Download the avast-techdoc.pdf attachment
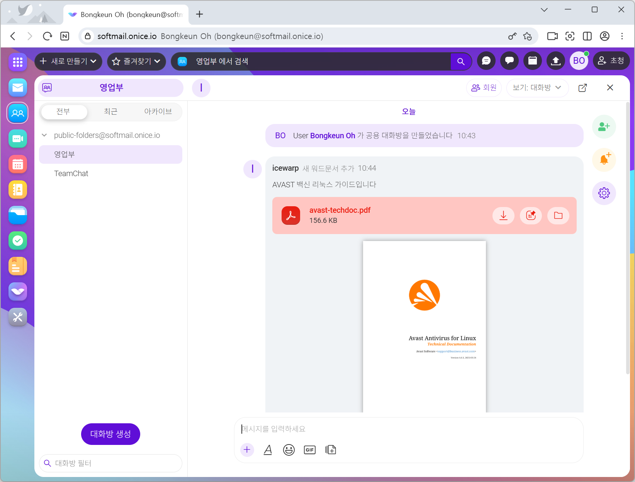The width and height of the screenshot is (635, 482). tap(503, 216)
